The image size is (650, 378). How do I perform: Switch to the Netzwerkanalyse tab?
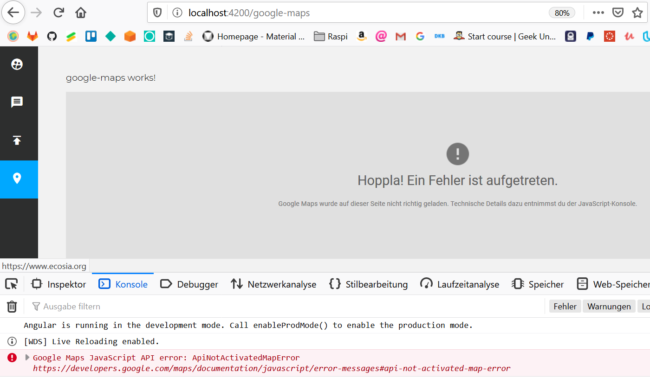pyautogui.click(x=273, y=284)
